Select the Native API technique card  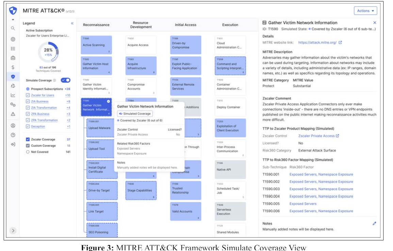click(x=230, y=170)
